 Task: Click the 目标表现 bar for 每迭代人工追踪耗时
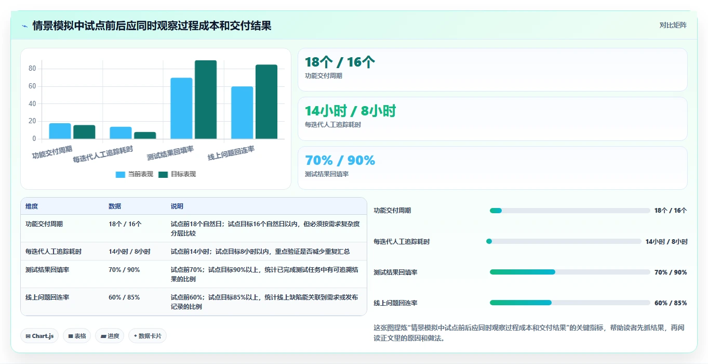click(145, 135)
